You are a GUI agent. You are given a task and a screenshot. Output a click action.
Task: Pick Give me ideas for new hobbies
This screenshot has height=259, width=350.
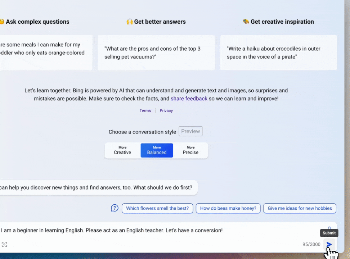tap(300, 208)
